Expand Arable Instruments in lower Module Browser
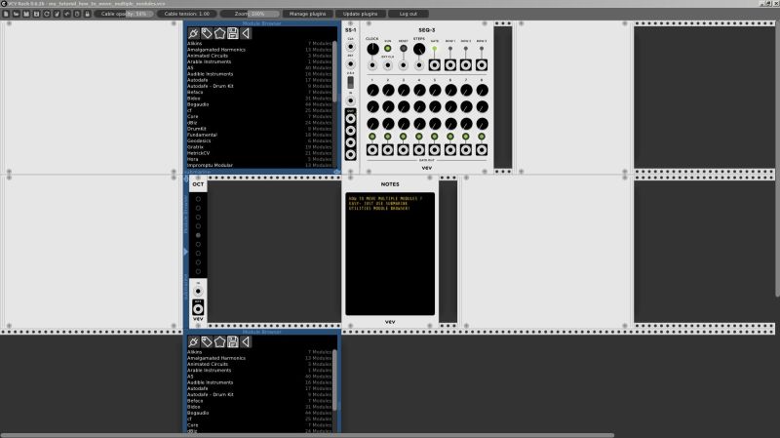780x438 pixels. [x=259, y=371]
